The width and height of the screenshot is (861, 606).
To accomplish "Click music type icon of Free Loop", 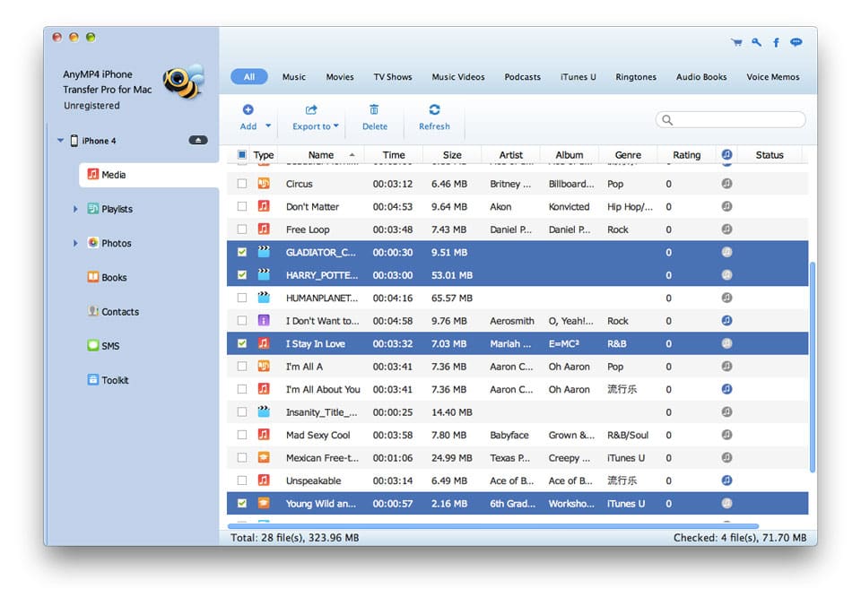I will [264, 229].
